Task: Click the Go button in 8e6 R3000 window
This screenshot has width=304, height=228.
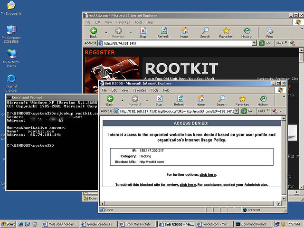Action: click(x=247, y=111)
